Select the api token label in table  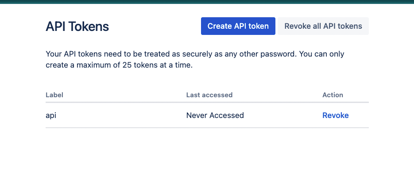click(x=51, y=115)
